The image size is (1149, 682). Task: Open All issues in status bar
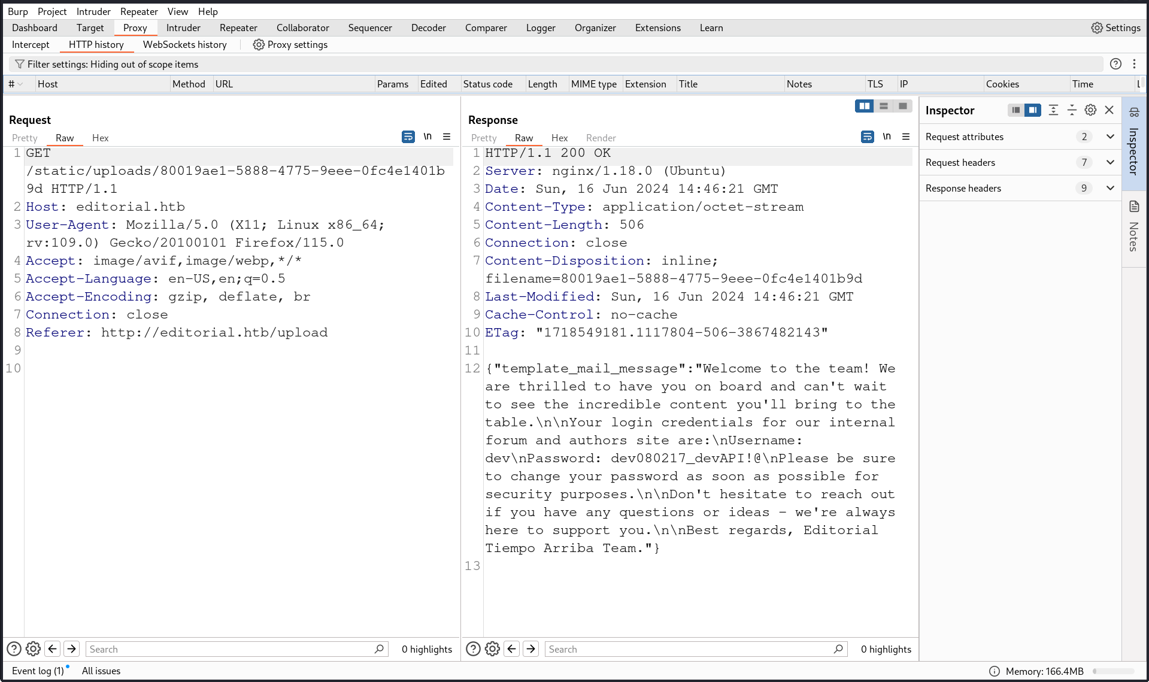click(101, 671)
